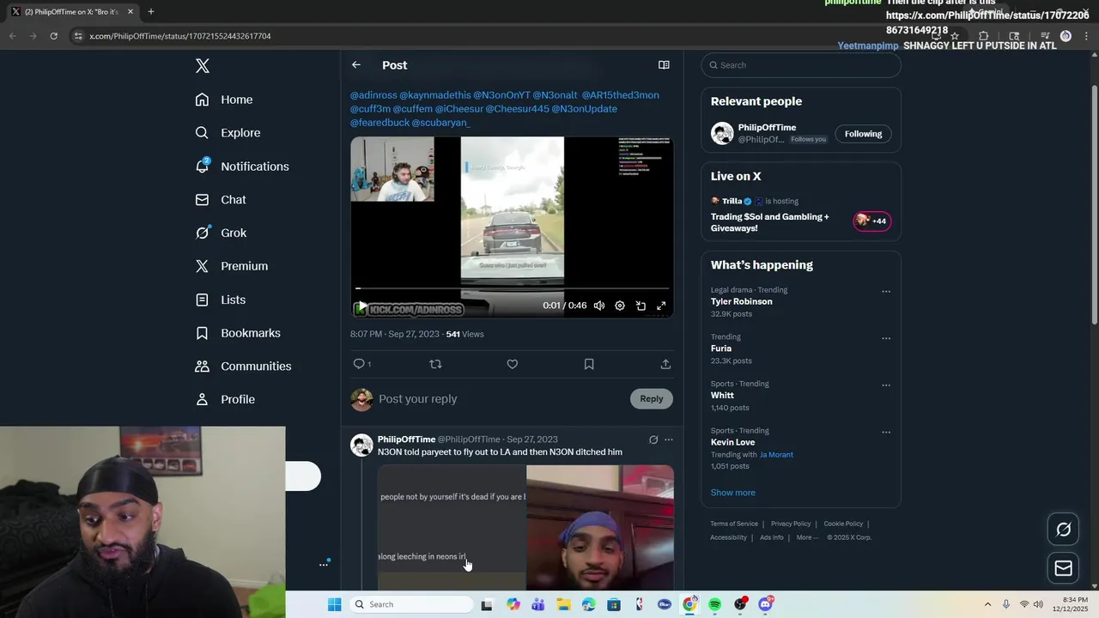Open Microsoft Store from the taskbar
Image resolution: width=1099 pixels, height=618 pixels.
pos(614,604)
